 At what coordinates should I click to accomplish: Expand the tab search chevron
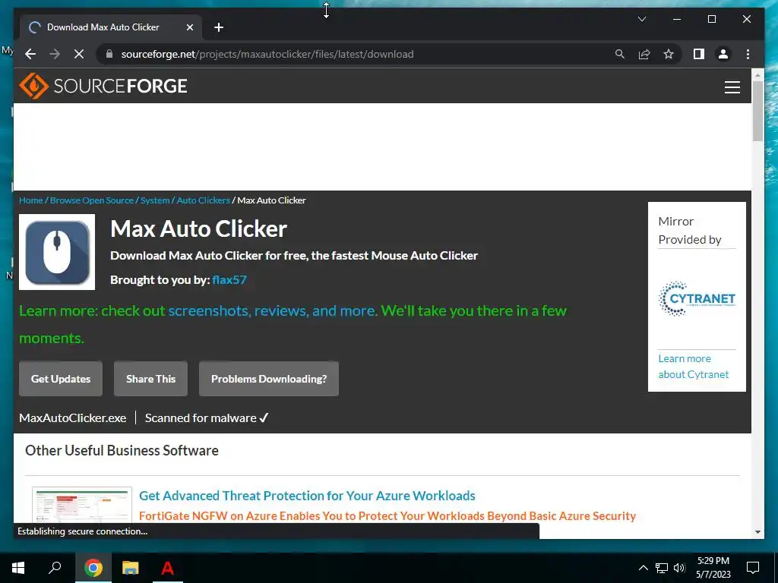tap(641, 19)
